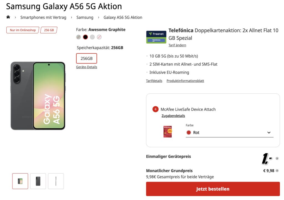Open the Farbe dropdown showing Rot
The height and width of the screenshot is (200, 284).
(x=229, y=133)
